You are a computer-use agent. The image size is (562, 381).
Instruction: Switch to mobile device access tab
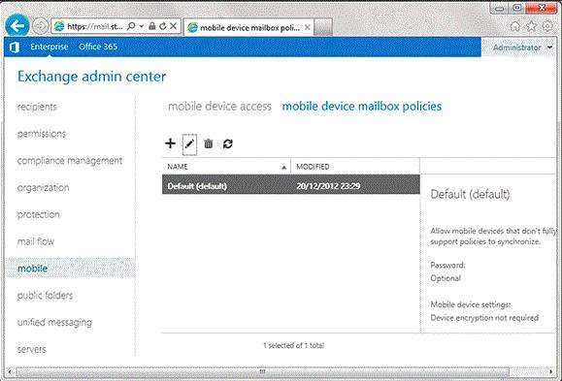[x=219, y=106]
